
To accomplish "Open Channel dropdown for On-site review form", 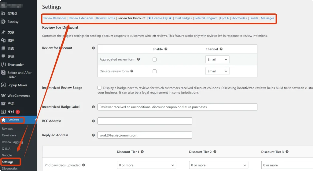I will pos(217,71).
